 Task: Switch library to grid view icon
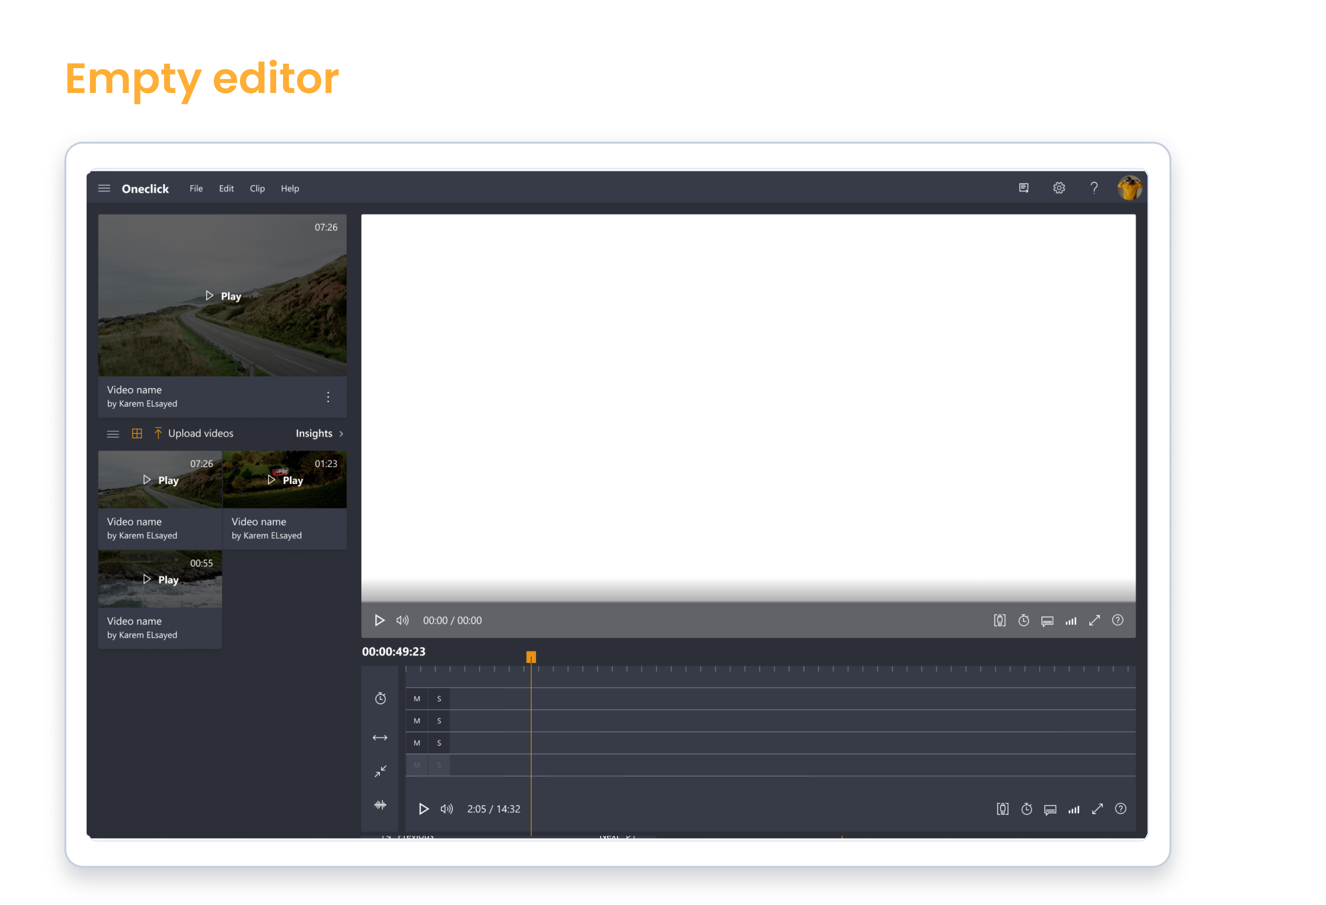click(137, 434)
